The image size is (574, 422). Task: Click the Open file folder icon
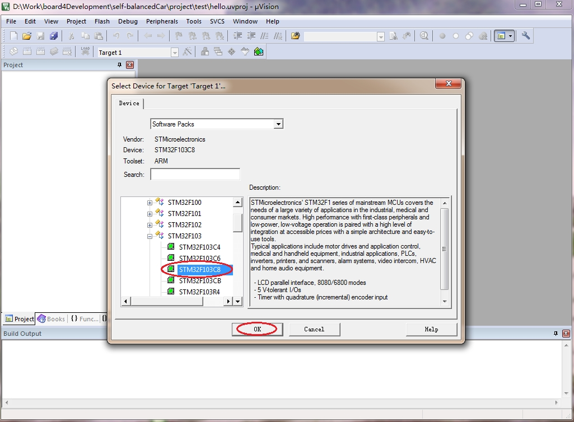click(27, 36)
